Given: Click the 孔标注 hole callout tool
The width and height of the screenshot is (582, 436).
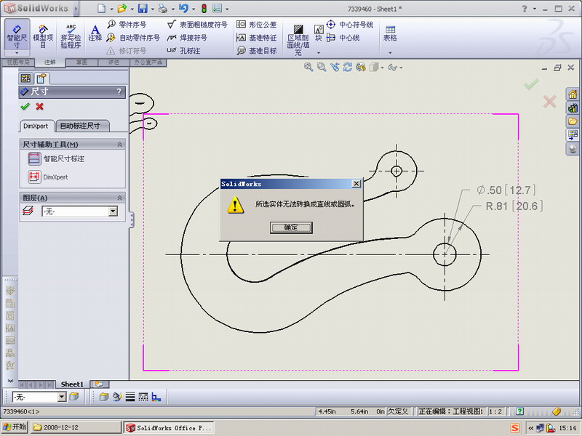Looking at the screenshot, I should tap(184, 50).
